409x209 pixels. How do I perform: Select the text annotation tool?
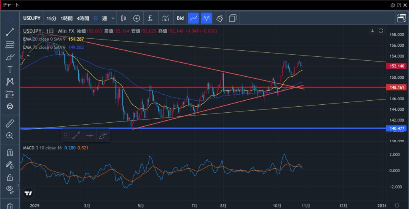tap(10, 70)
